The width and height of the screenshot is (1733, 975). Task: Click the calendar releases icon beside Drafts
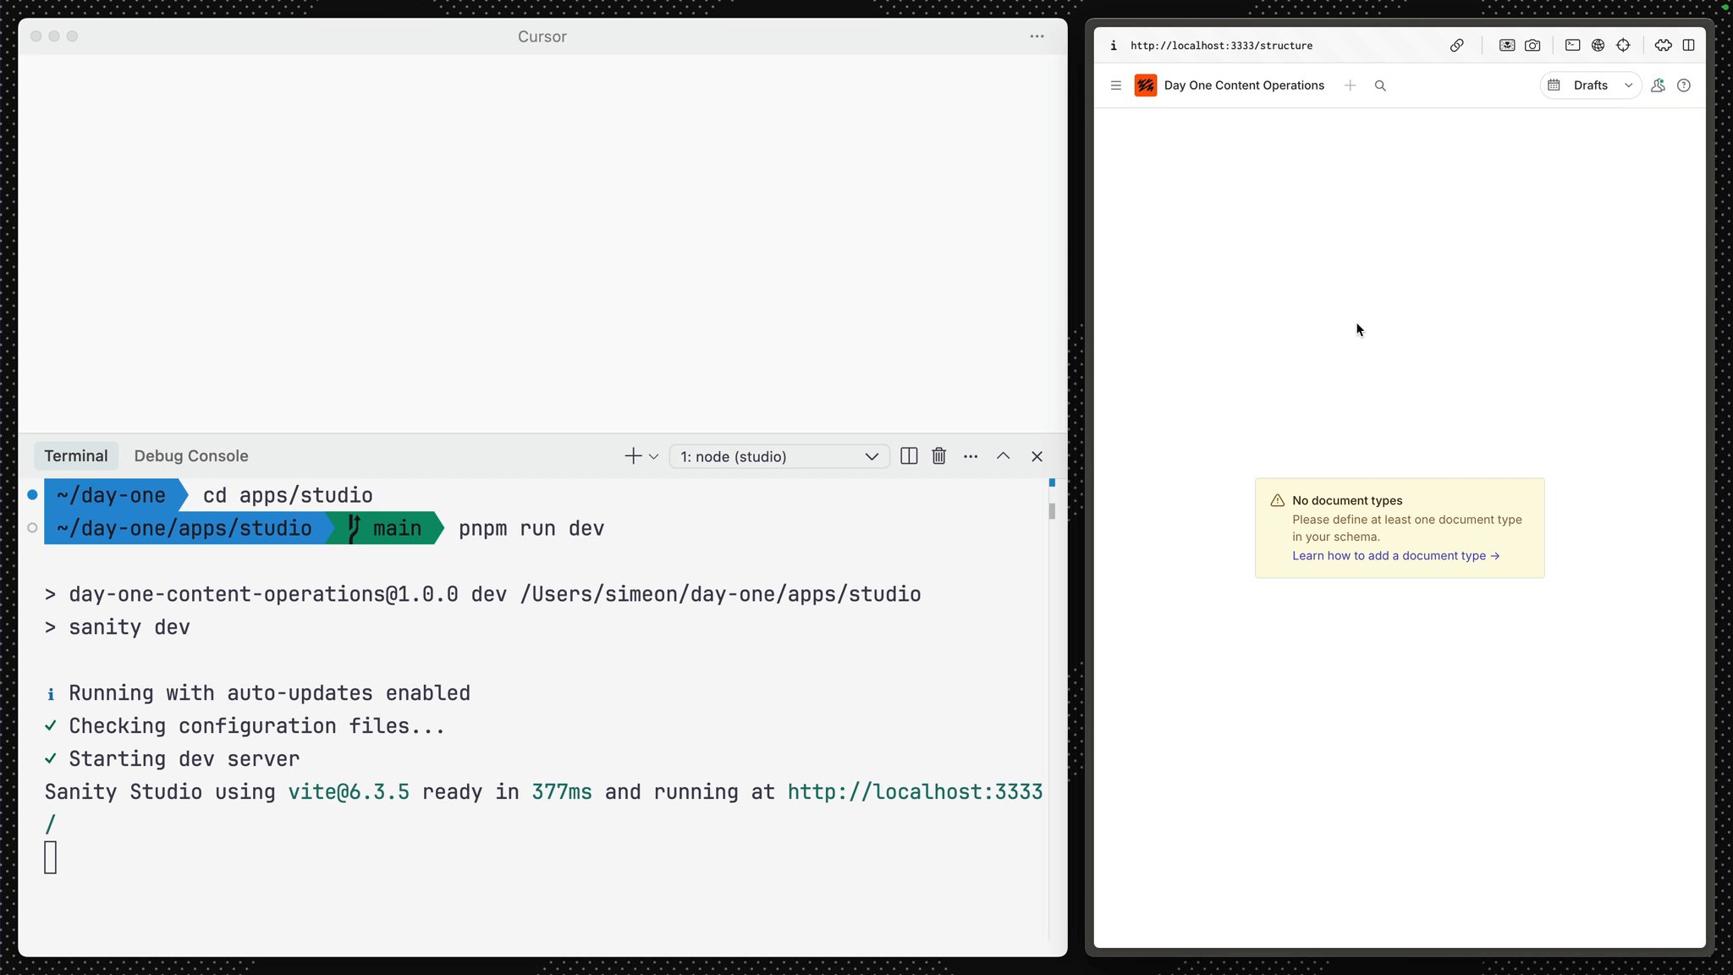(1554, 85)
